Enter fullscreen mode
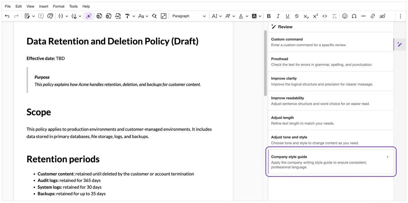Screen dimensions: 408x203 (x=164, y=16)
